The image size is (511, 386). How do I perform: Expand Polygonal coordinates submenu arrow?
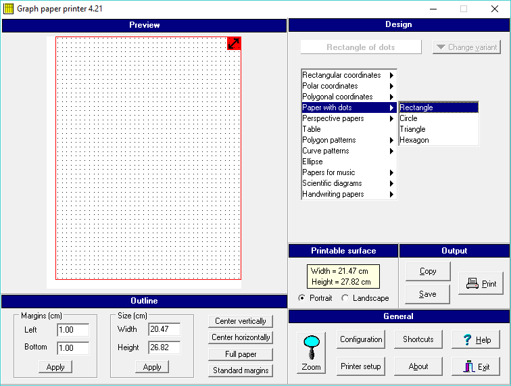(391, 97)
